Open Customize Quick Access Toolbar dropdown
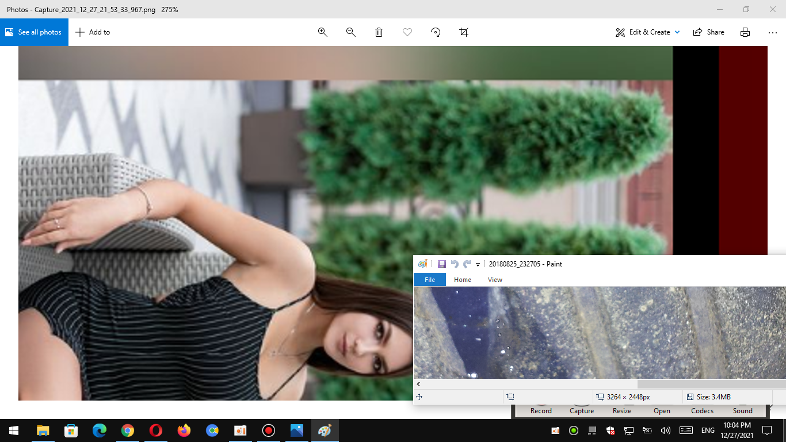 coord(478,265)
